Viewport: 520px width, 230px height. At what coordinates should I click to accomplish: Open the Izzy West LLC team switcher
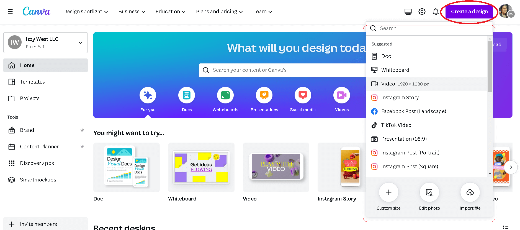(x=45, y=42)
